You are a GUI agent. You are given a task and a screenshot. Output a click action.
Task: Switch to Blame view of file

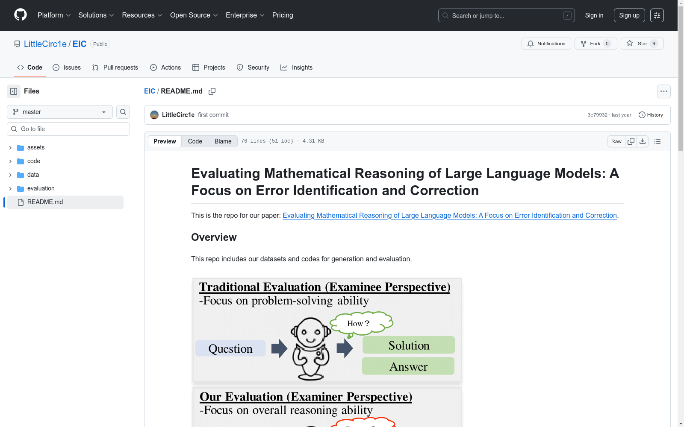point(223,141)
